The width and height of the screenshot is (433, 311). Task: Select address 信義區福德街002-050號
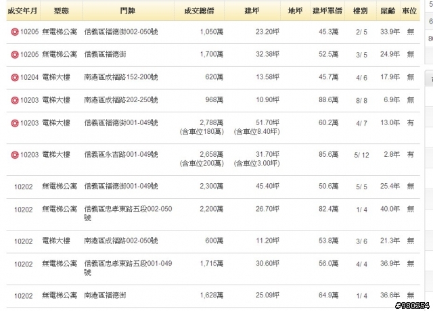coord(121,32)
